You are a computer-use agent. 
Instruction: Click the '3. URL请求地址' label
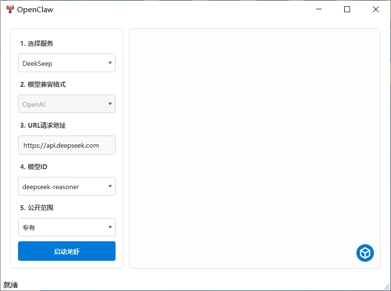[43, 125]
